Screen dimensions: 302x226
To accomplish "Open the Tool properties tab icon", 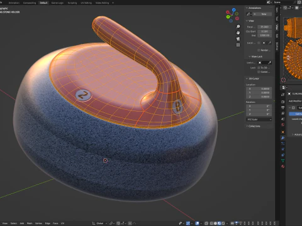I will coord(282,95).
